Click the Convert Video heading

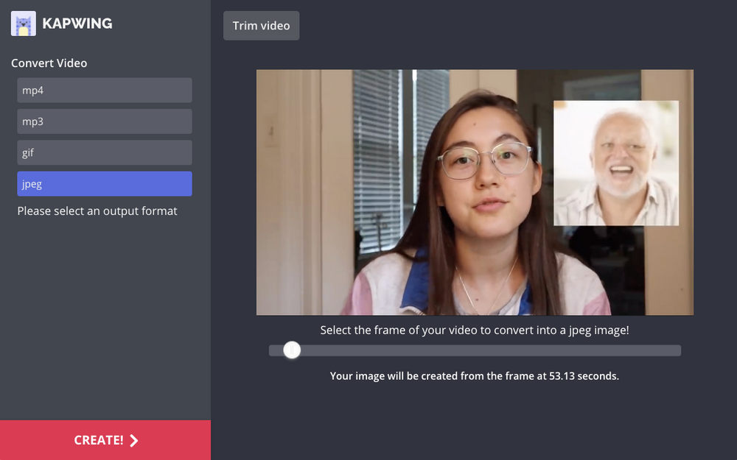[x=49, y=63]
